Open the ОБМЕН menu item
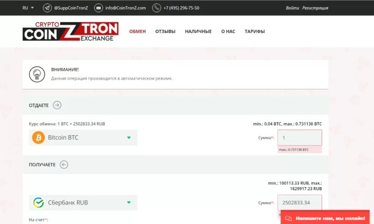This screenshot has height=224, width=374. [x=137, y=32]
